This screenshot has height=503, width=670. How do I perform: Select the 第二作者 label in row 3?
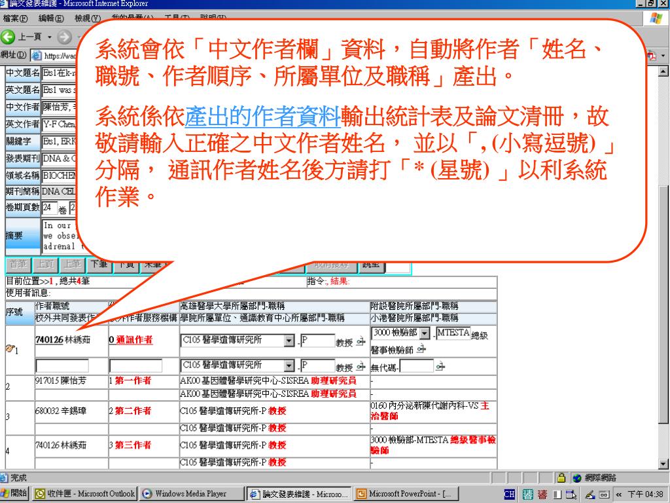coord(133,411)
